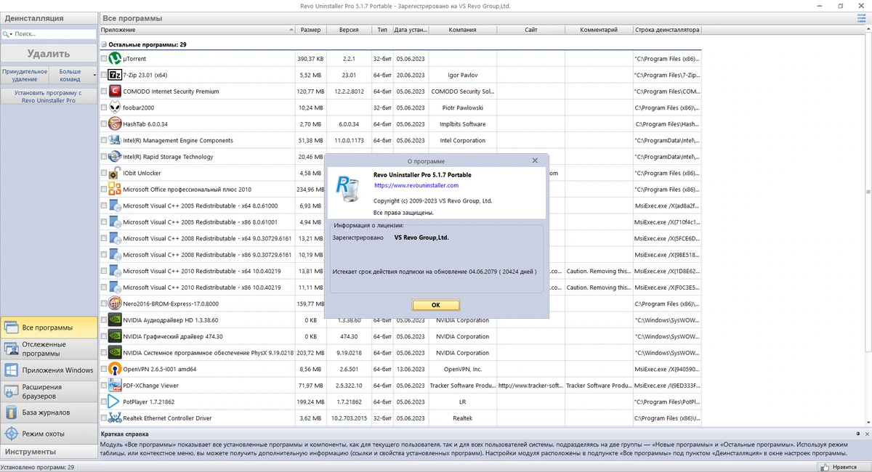
Task: Collapse the 'Остальные программы: 29' group
Action: tap(104, 44)
